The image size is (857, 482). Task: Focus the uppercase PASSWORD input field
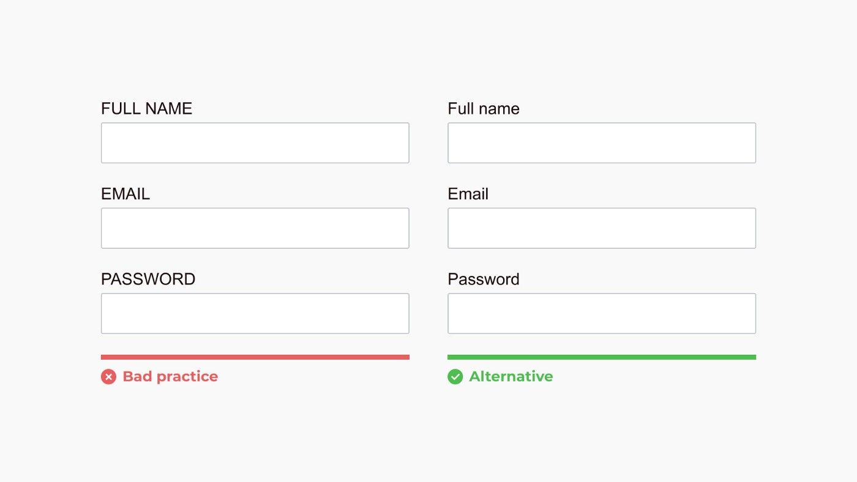click(x=255, y=313)
